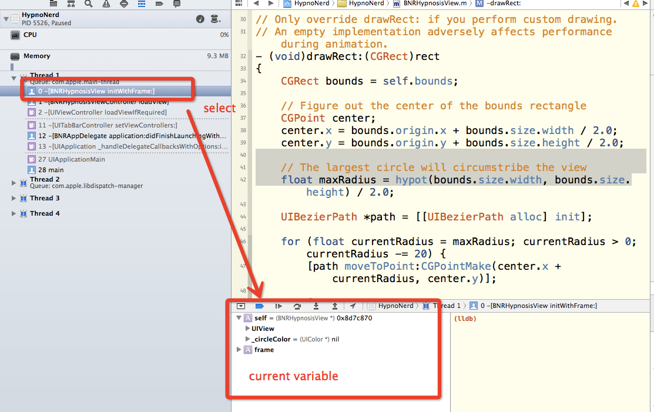This screenshot has height=412, width=654.
Task: Click the 9.3 MB memory value
Action: [217, 56]
